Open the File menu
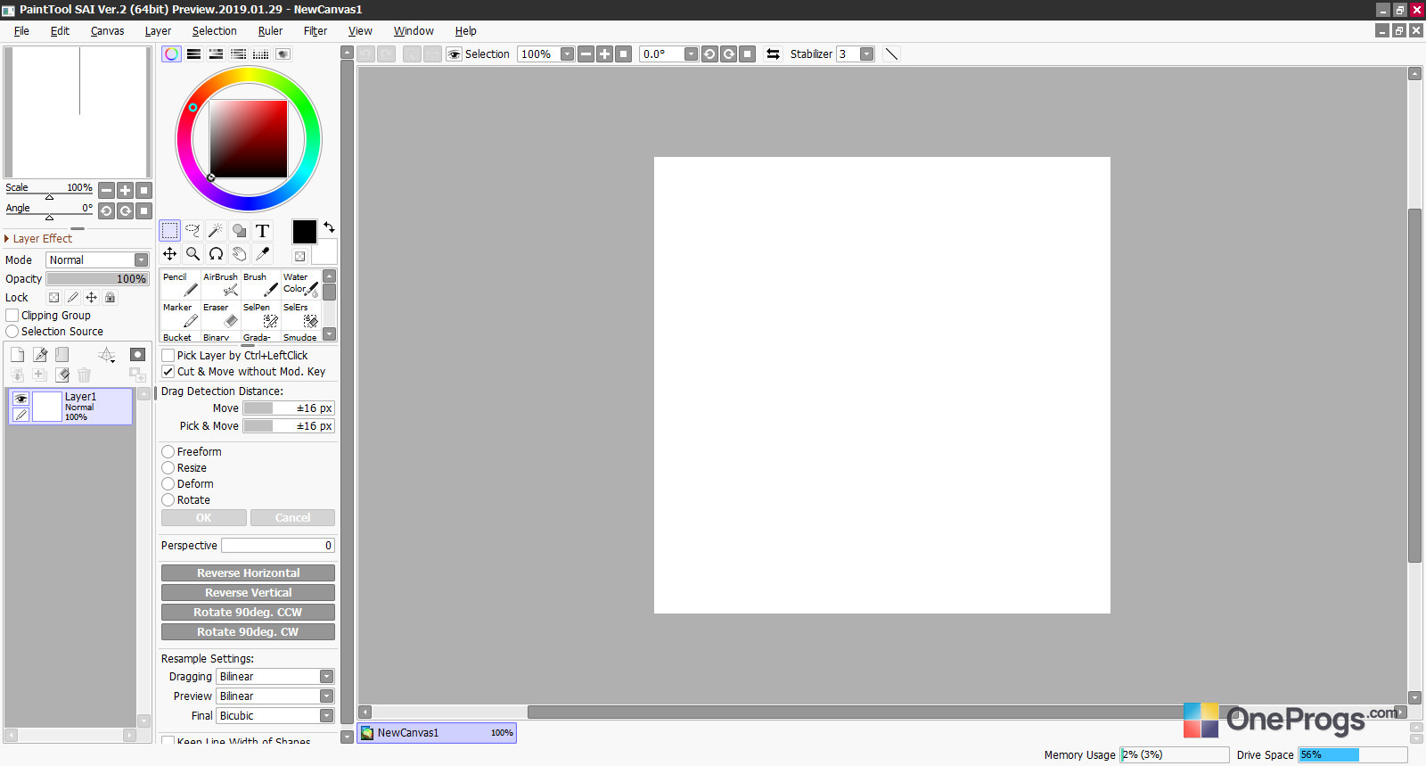 point(21,31)
